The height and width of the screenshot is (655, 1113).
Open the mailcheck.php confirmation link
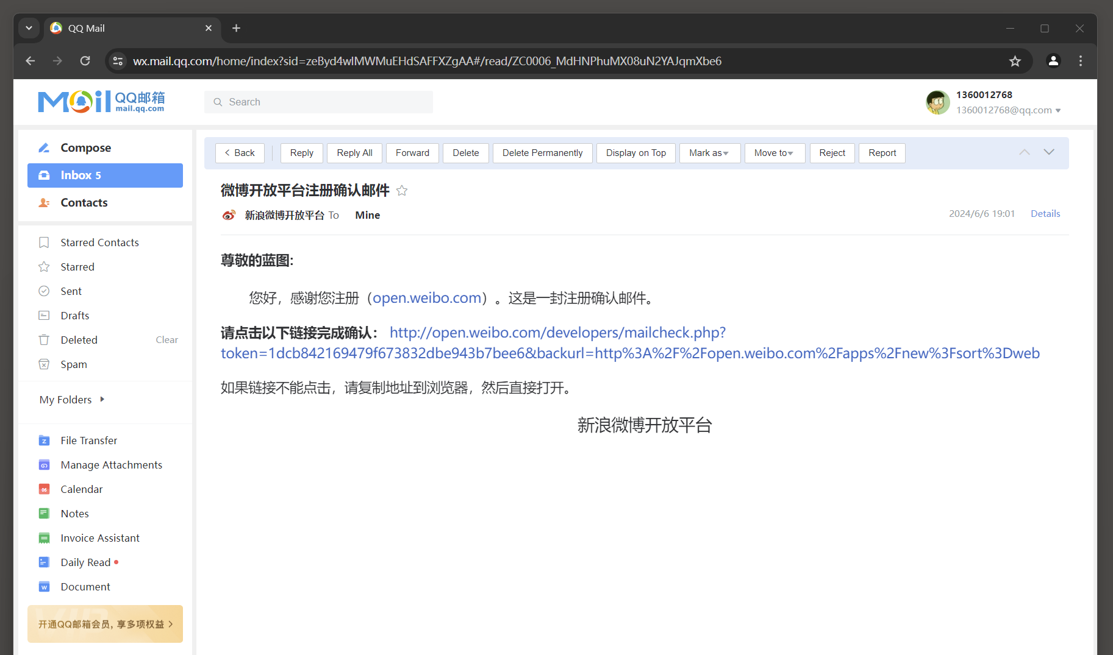[x=630, y=343]
